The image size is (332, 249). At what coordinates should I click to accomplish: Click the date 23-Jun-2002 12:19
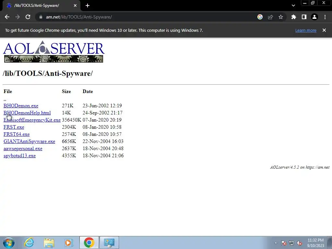[x=102, y=106]
